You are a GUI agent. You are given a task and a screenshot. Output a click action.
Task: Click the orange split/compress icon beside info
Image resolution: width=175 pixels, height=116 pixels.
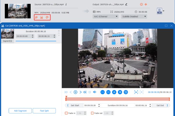(x=146, y=4)
